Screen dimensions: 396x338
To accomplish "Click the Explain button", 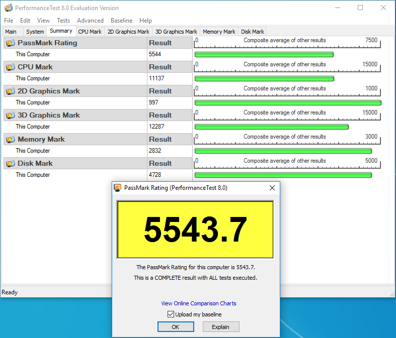I will pyautogui.click(x=221, y=327).
